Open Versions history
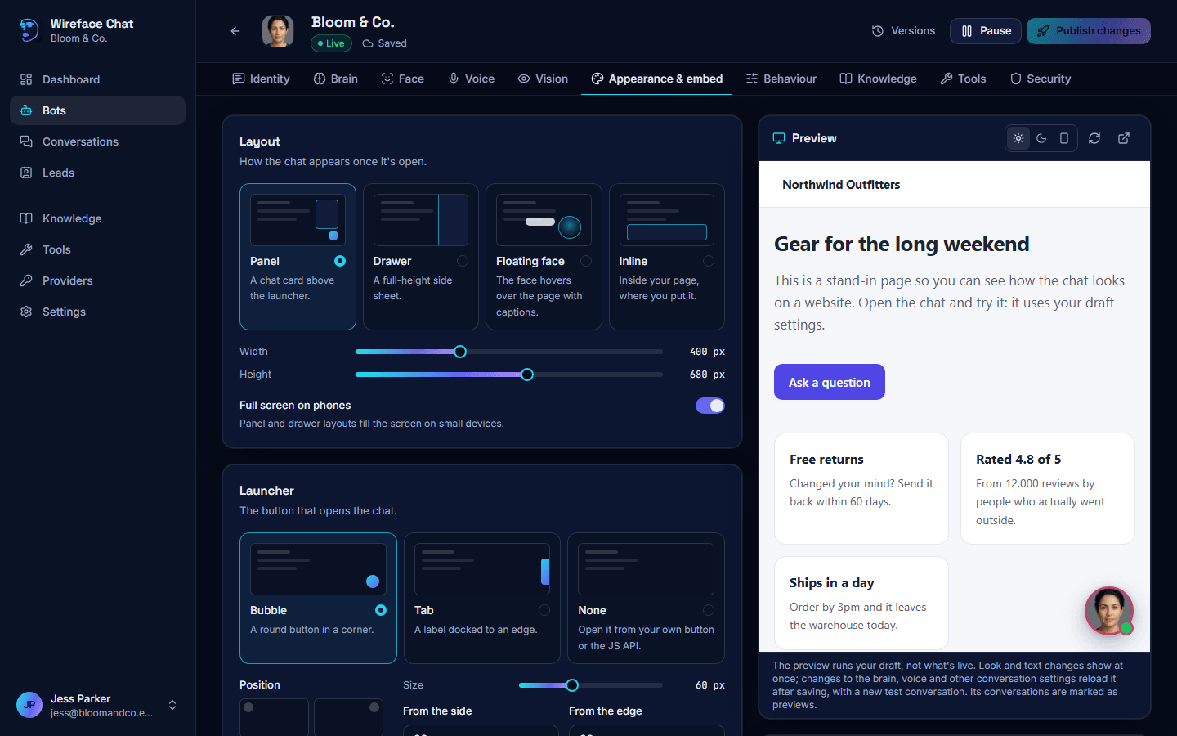Screen dimensions: 1177x736 pyautogui.click(x=903, y=31)
